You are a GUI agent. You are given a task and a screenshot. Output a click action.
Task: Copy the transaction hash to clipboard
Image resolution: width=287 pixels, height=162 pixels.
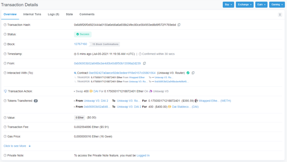coord(179,25)
